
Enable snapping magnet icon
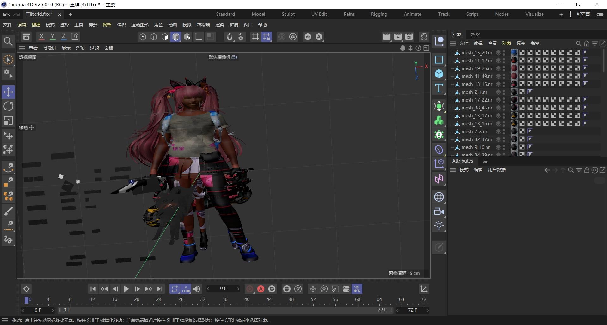pos(230,37)
